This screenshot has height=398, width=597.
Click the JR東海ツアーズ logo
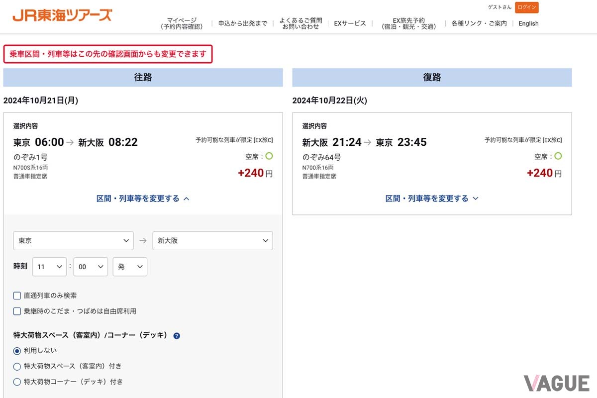point(62,15)
